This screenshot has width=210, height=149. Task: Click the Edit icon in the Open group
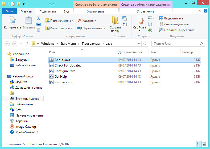pos(150,24)
